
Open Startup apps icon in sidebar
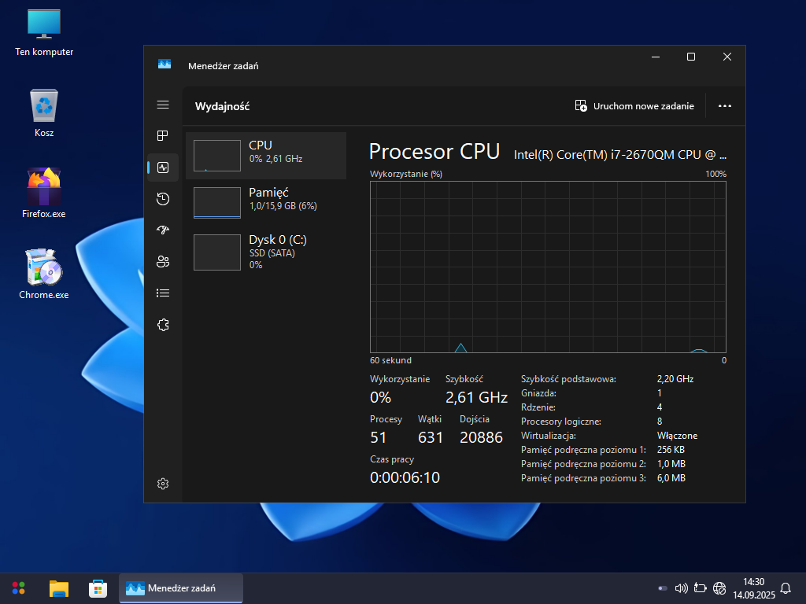163,230
